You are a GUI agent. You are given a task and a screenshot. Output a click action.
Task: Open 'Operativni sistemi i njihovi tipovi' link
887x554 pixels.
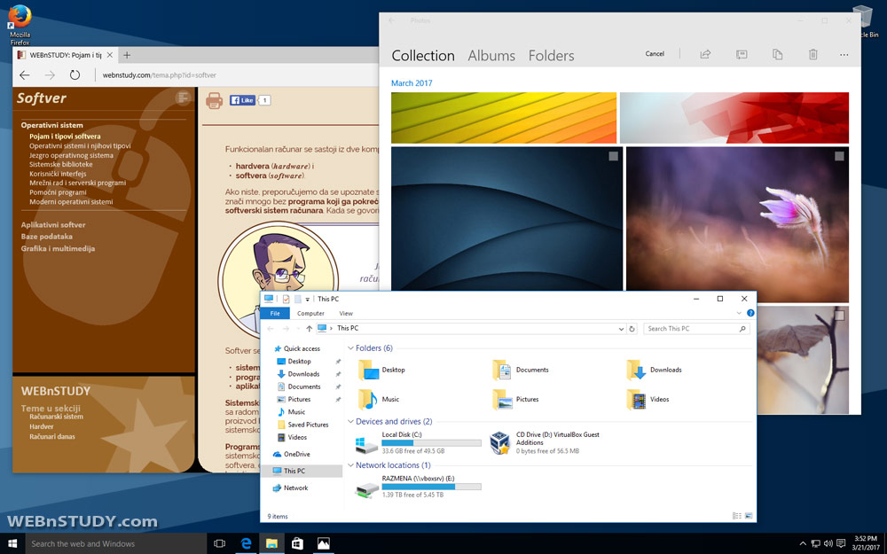pos(80,146)
